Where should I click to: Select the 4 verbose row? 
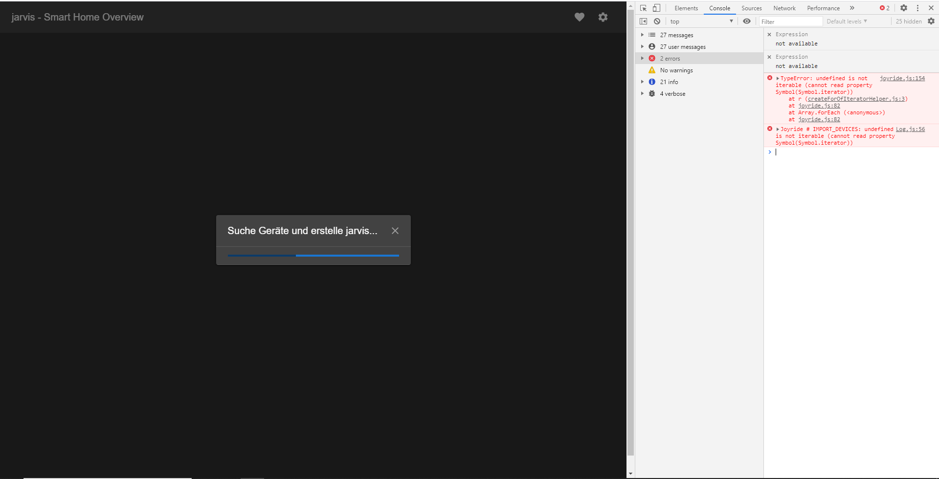(x=699, y=94)
